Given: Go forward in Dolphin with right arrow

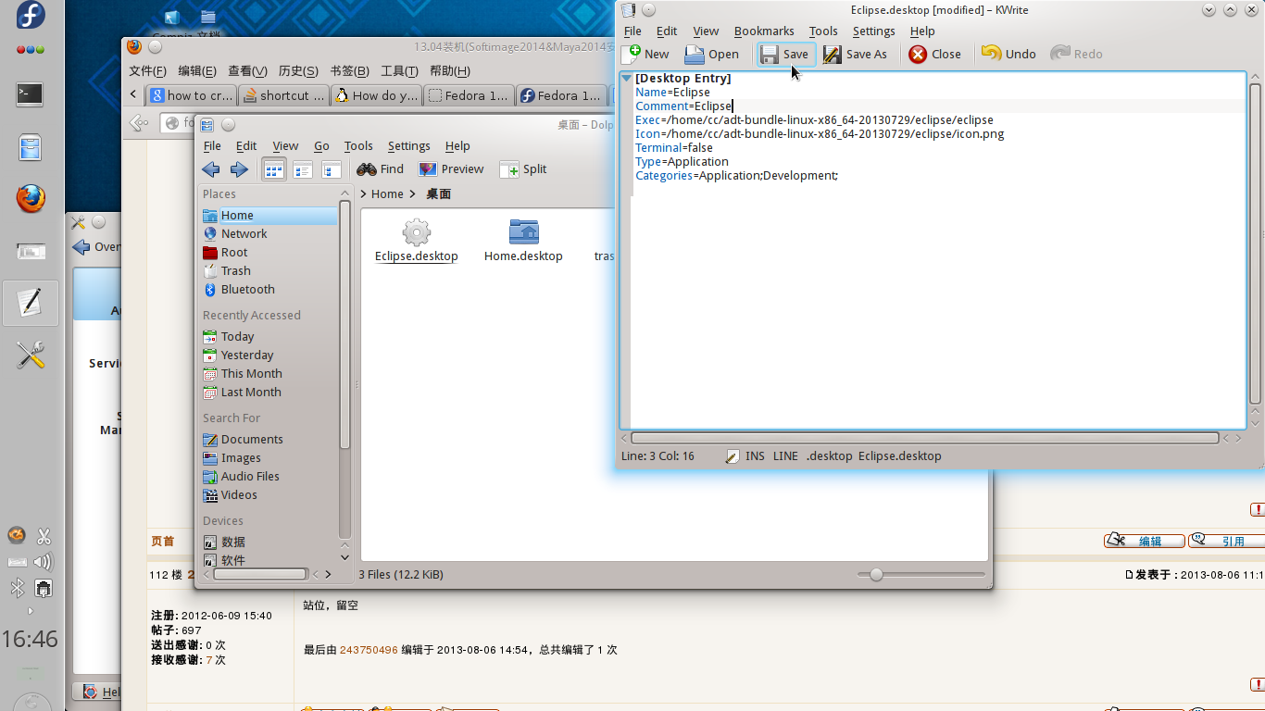Looking at the screenshot, I should point(239,169).
